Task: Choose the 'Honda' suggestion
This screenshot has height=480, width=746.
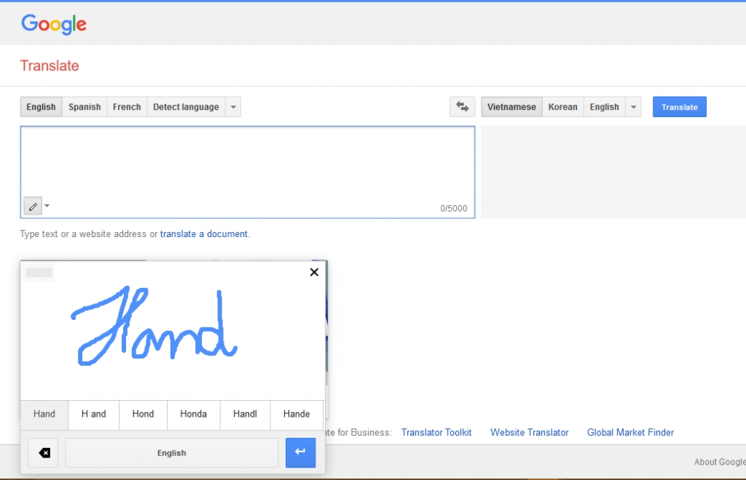Action: 193,414
